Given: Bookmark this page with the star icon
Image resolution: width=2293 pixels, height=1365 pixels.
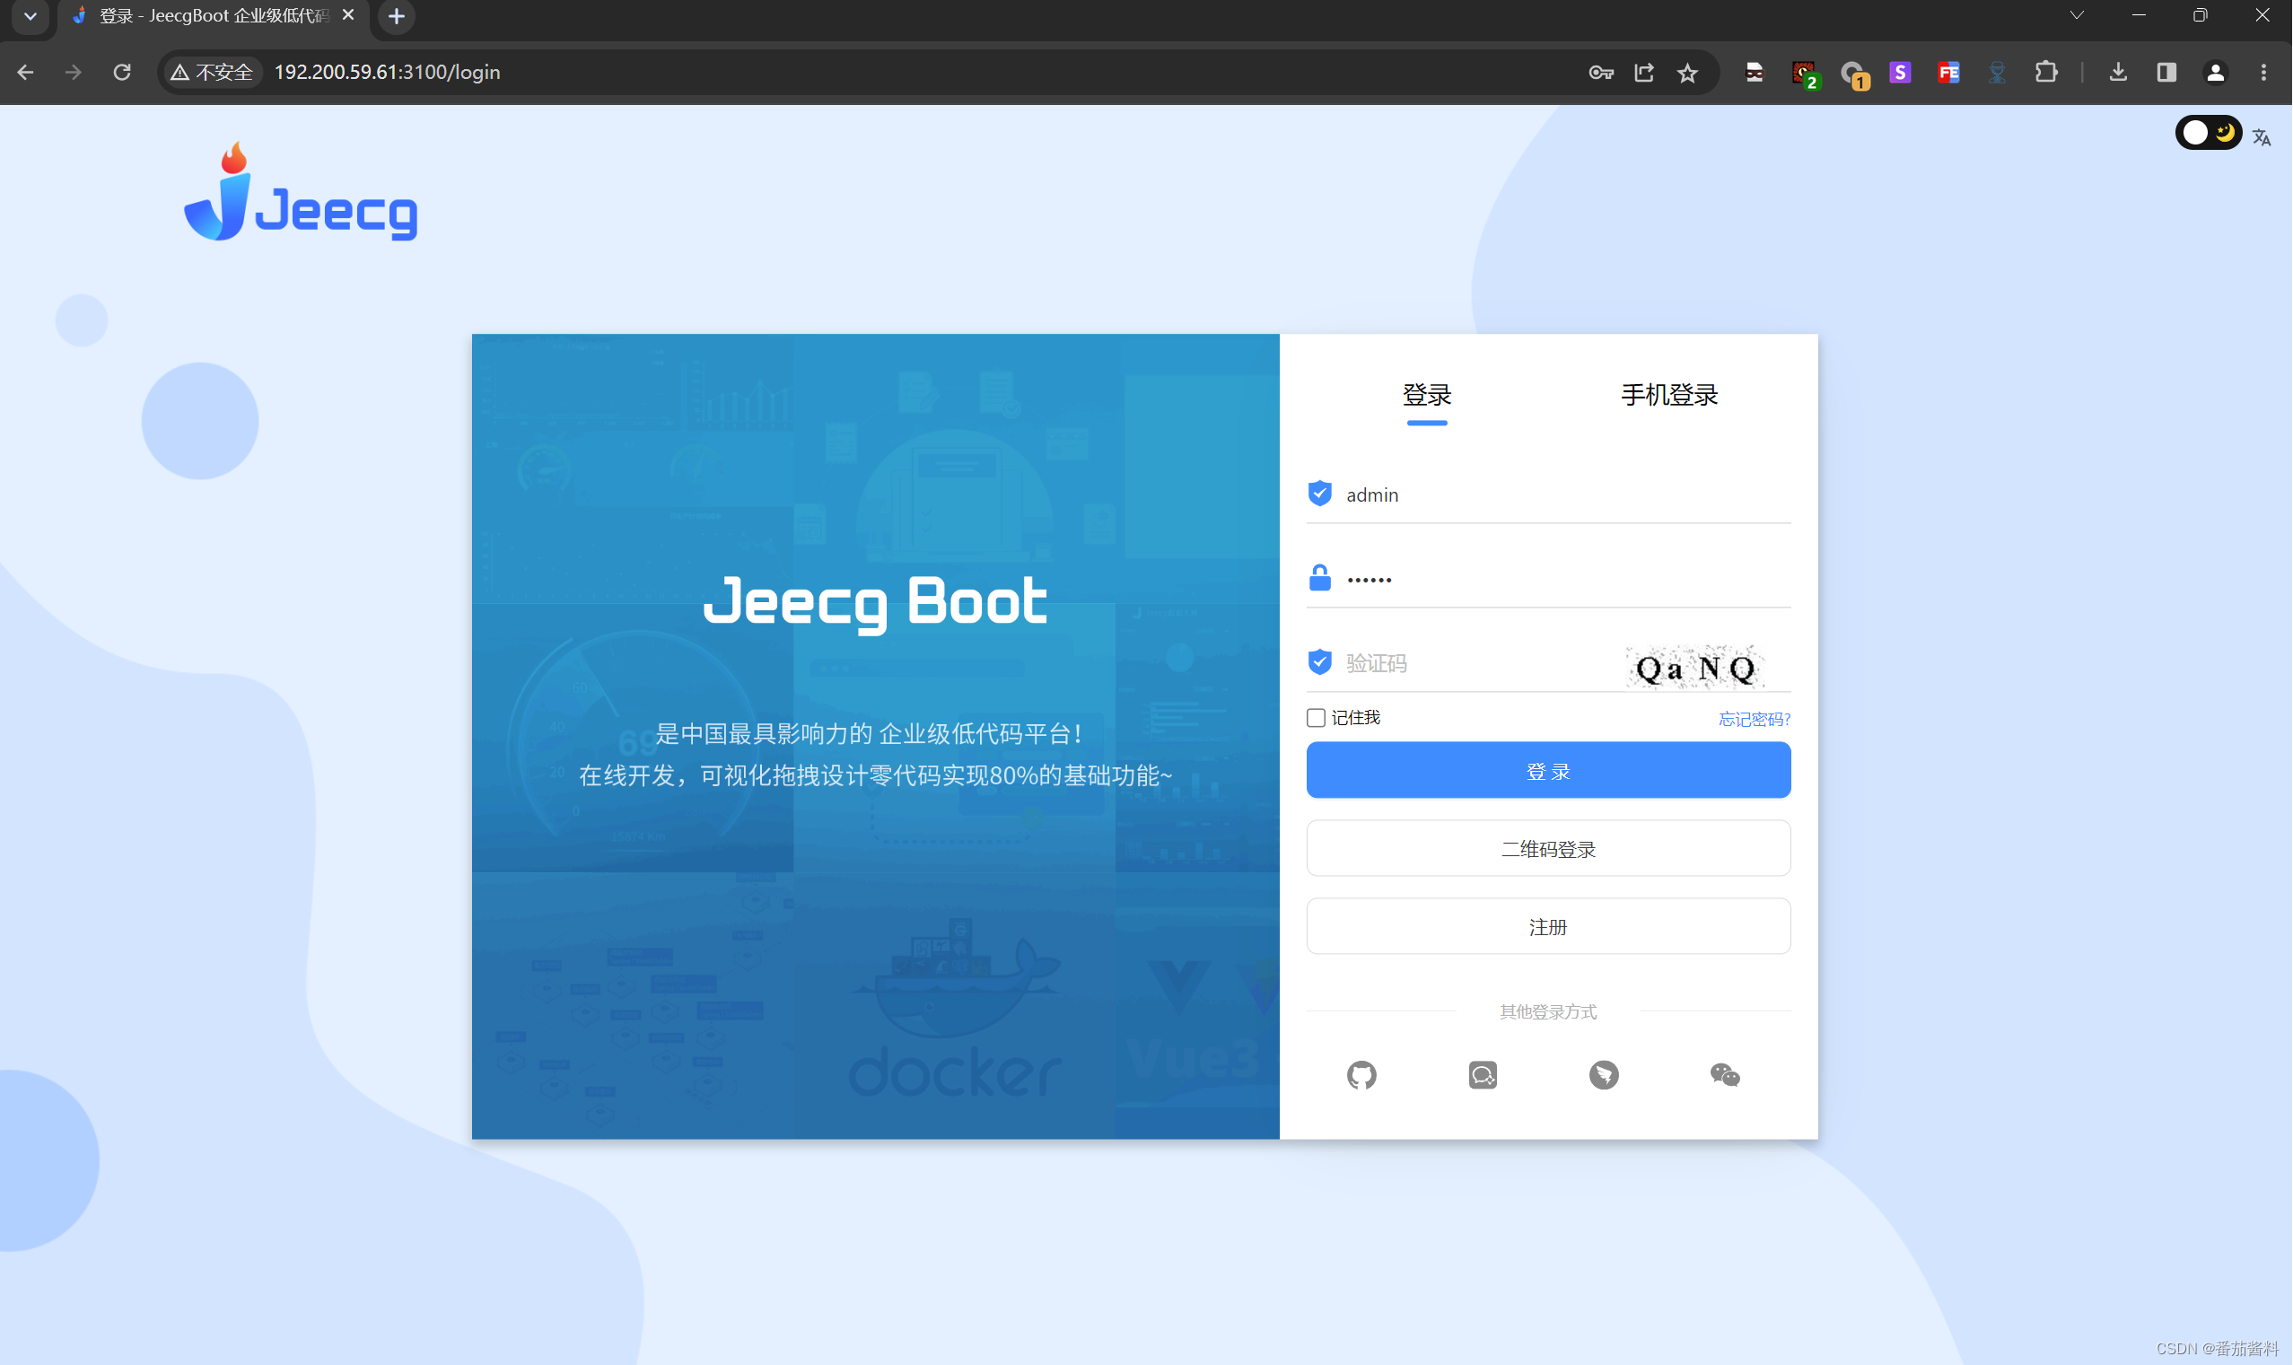Looking at the screenshot, I should coord(1687,72).
